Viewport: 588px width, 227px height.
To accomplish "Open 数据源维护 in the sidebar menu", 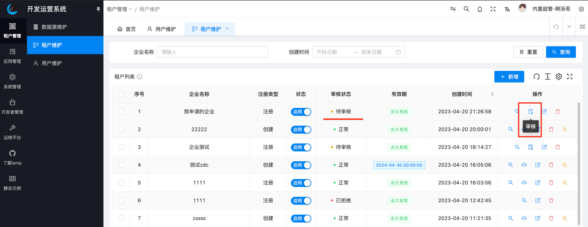I will (x=54, y=27).
